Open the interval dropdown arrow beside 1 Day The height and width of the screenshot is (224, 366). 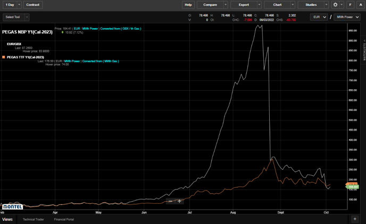pos(19,5)
